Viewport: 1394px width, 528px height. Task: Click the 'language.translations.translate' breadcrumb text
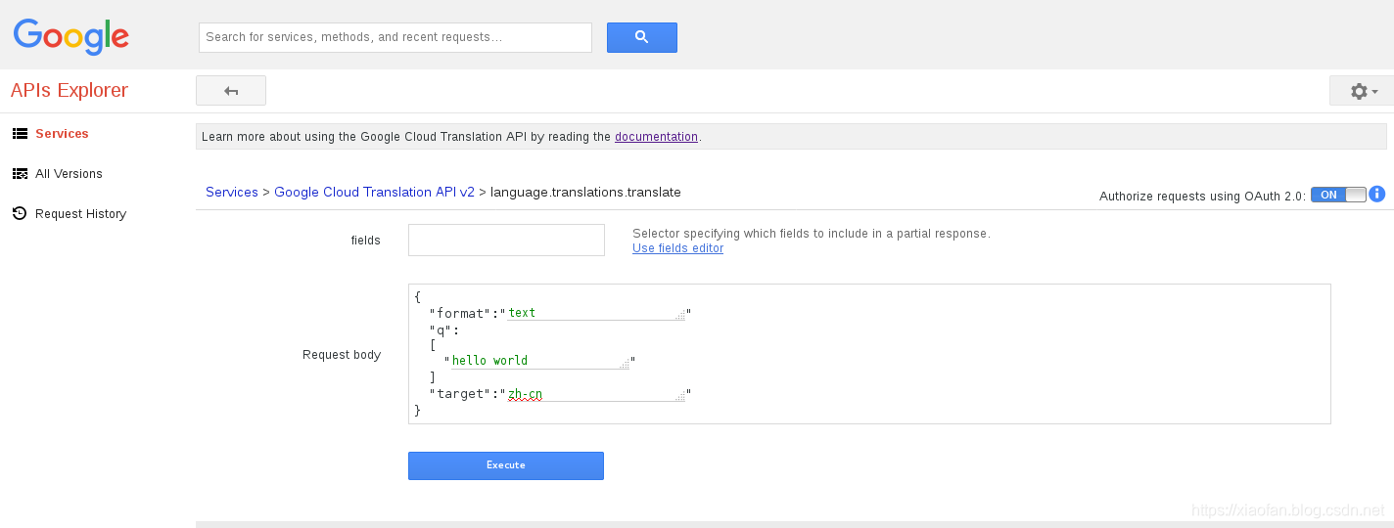(x=585, y=193)
